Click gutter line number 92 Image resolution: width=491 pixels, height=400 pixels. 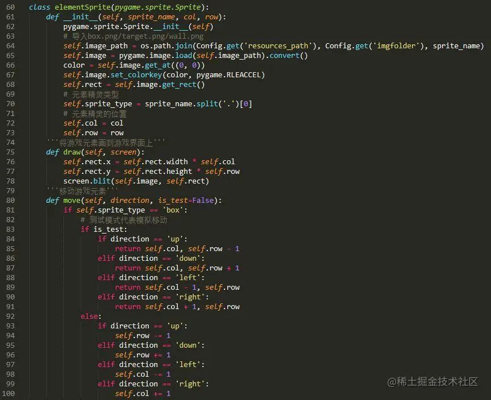10,316
